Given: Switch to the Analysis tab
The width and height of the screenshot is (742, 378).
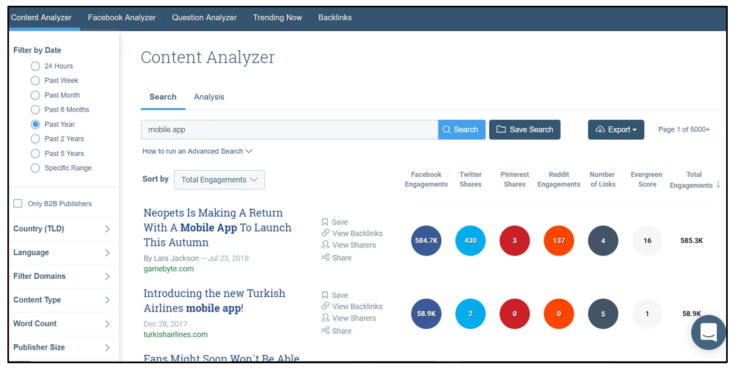Looking at the screenshot, I should click(209, 97).
